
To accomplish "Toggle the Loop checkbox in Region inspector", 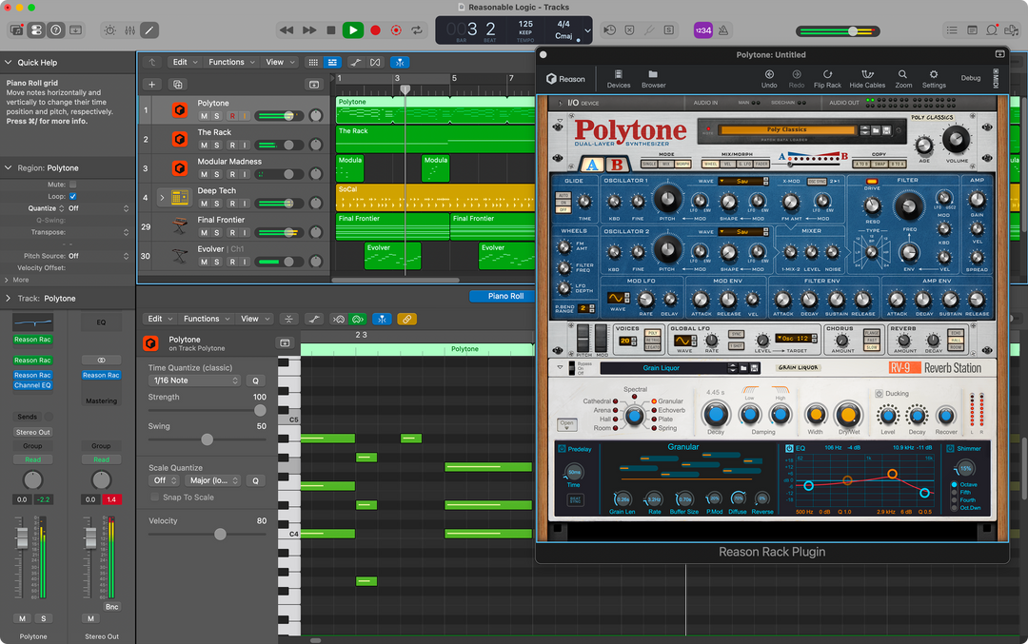I will point(72,197).
